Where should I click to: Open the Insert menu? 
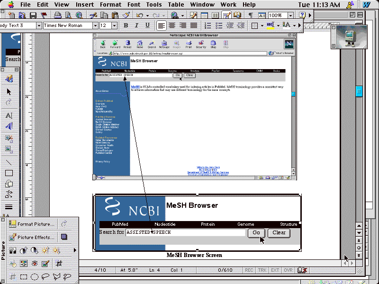click(x=85, y=5)
